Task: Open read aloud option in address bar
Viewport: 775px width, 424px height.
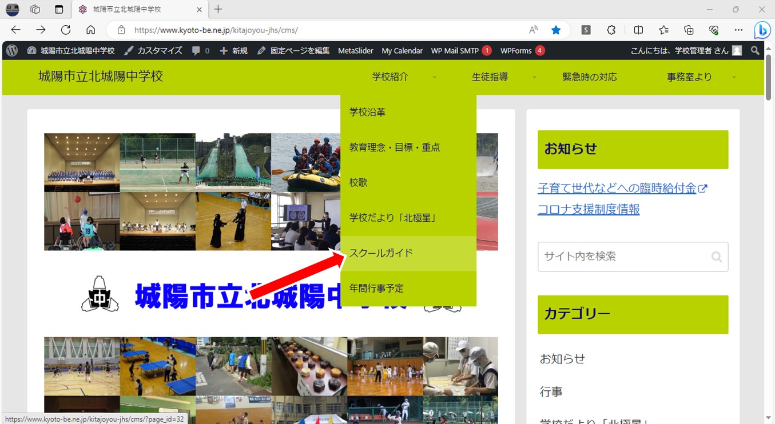Action: coord(534,30)
